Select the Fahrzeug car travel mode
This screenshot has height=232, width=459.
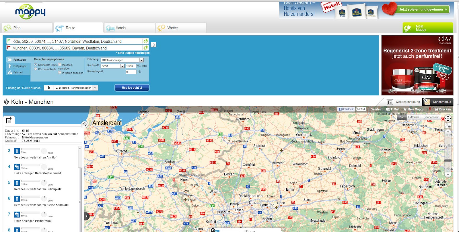18,60
